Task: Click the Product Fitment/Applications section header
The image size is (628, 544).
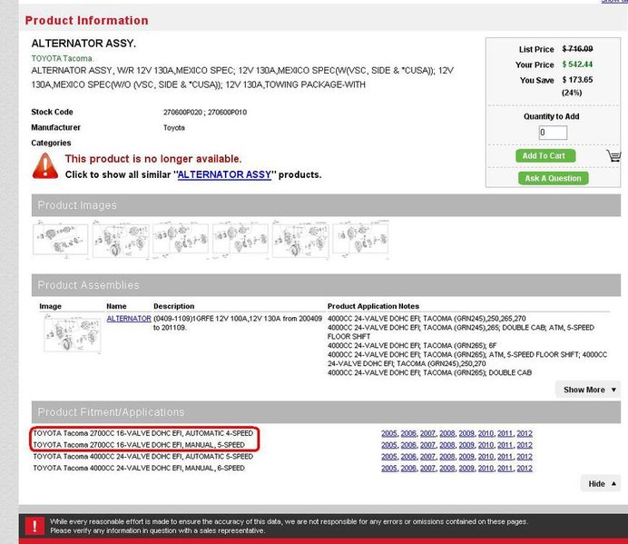Action: [x=326, y=412]
